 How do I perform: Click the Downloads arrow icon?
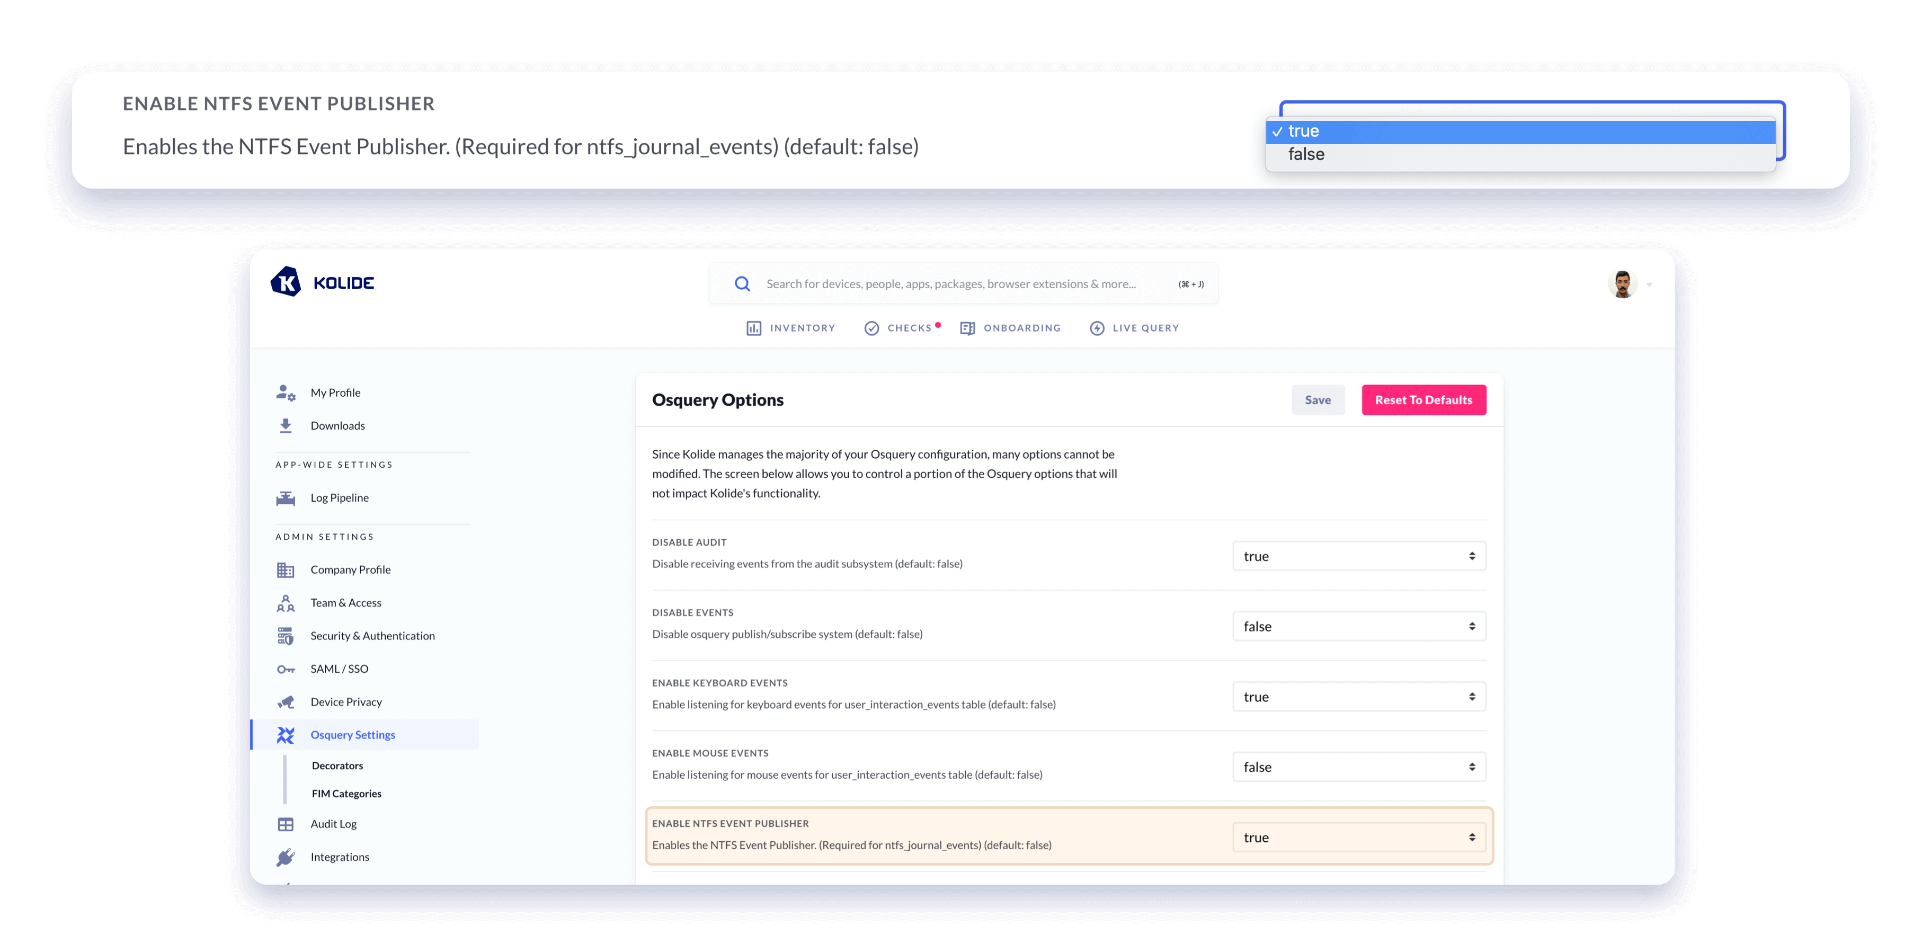point(285,425)
